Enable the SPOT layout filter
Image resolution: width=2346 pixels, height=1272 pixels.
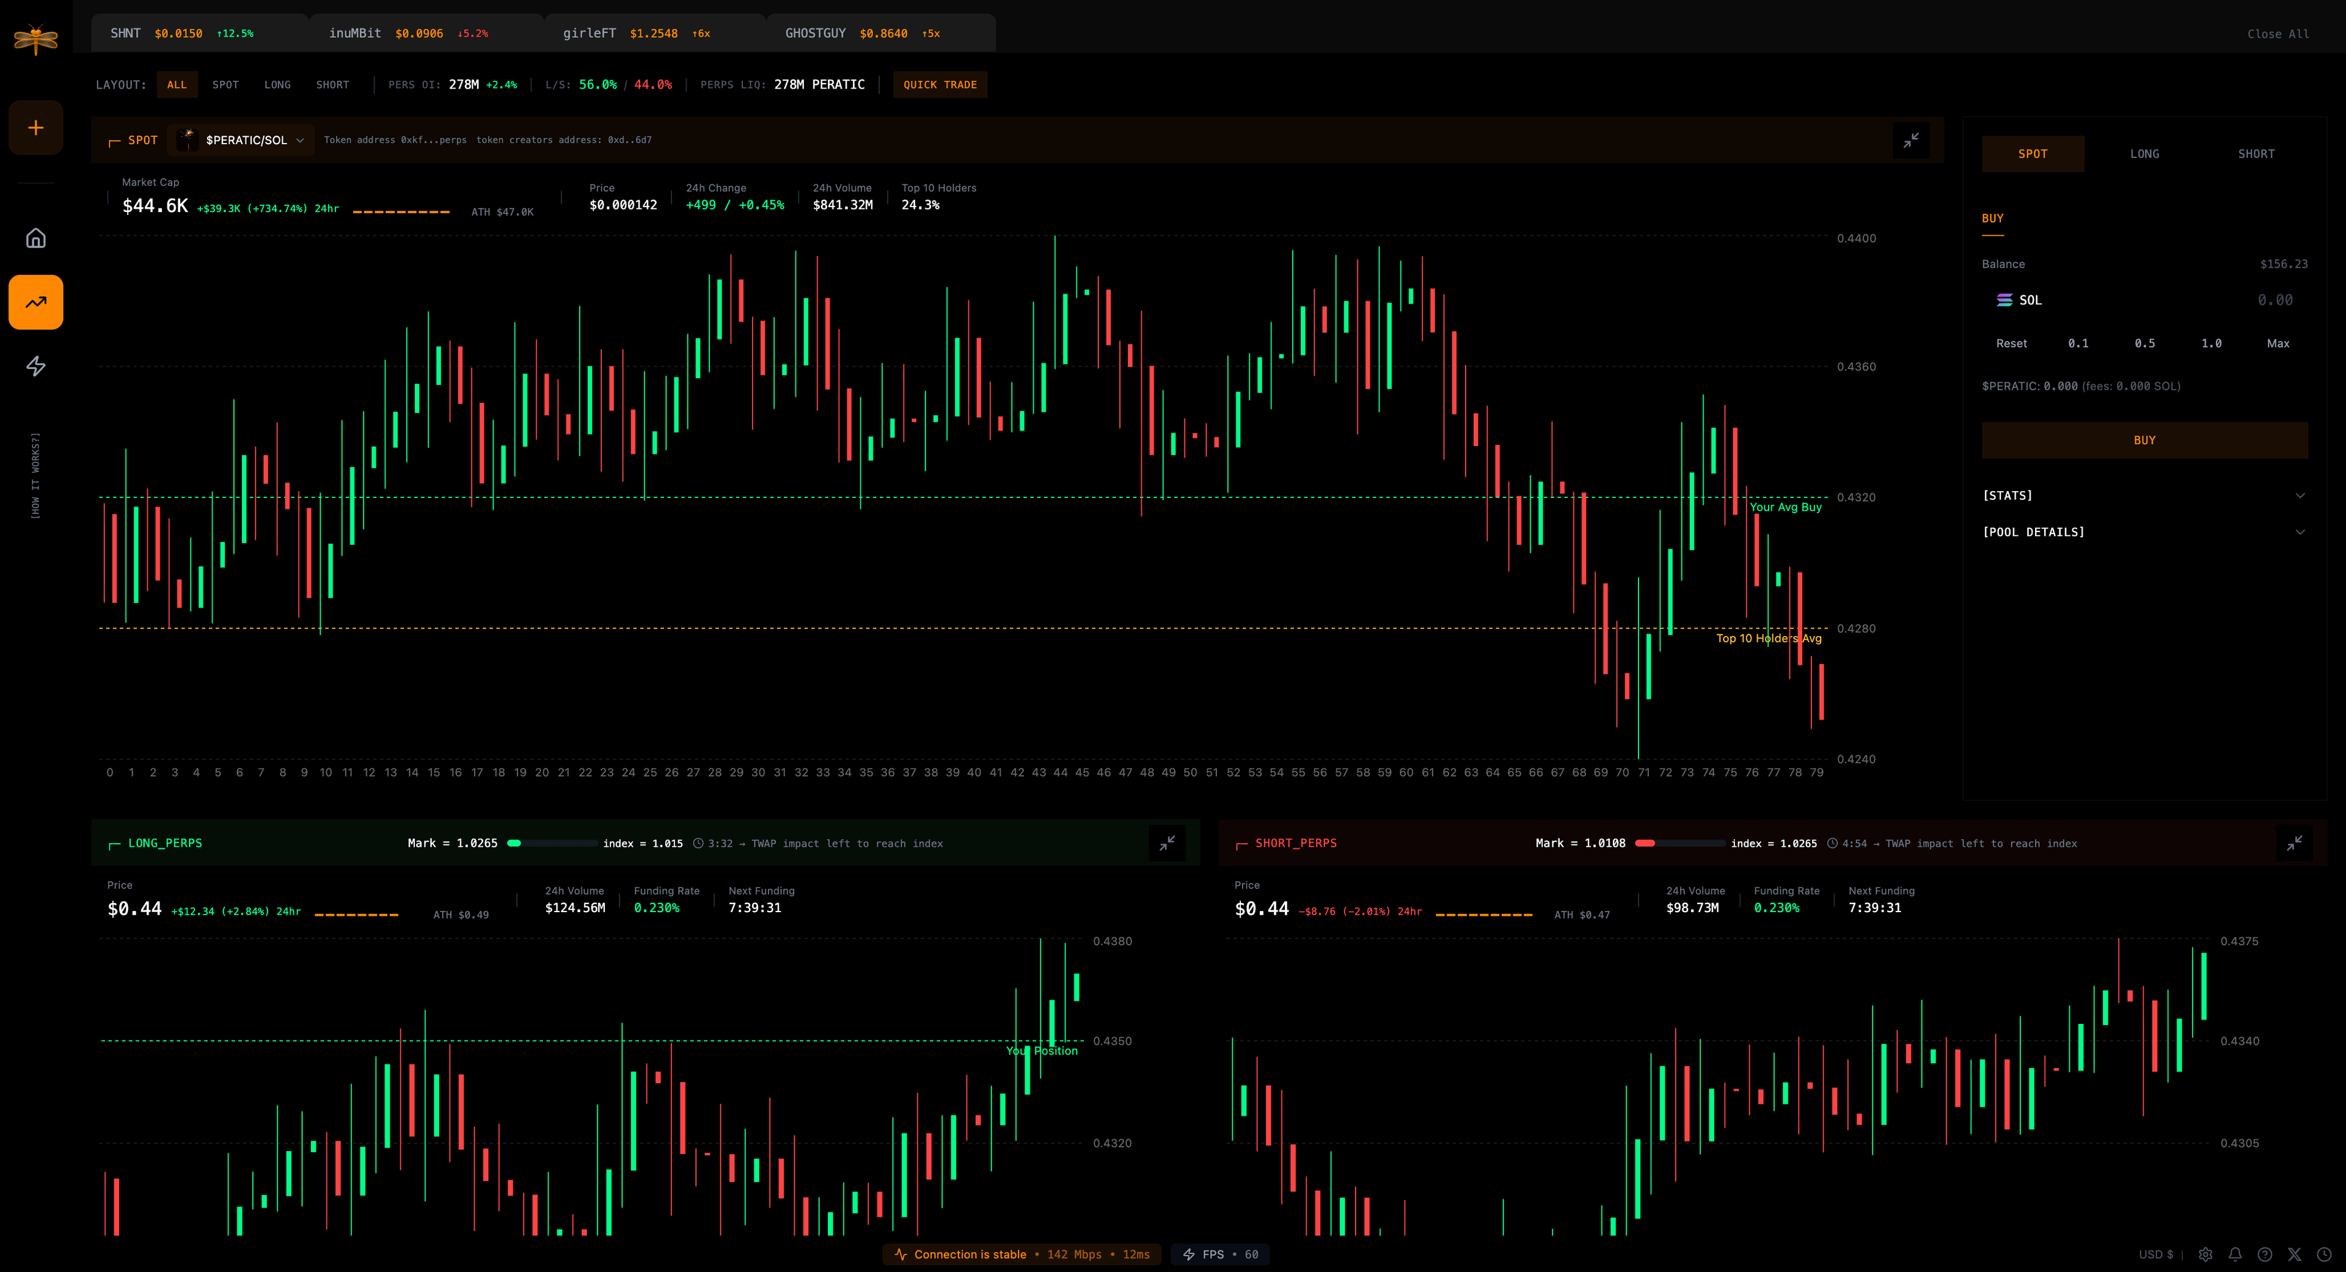[x=225, y=85]
